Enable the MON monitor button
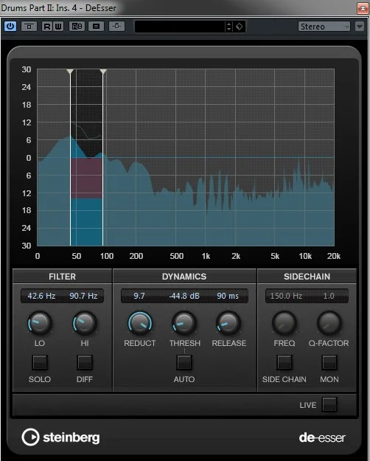The image size is (370, 461). click(329, 362)
